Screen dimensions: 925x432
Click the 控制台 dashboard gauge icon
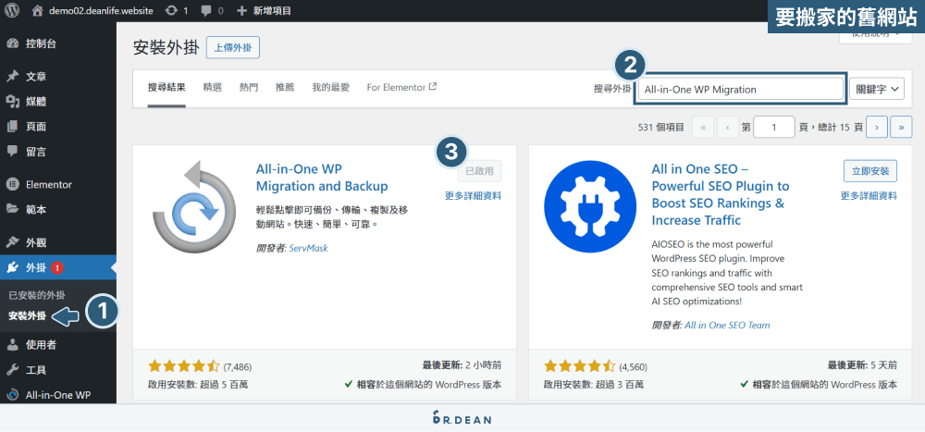(x=12, y=43)
